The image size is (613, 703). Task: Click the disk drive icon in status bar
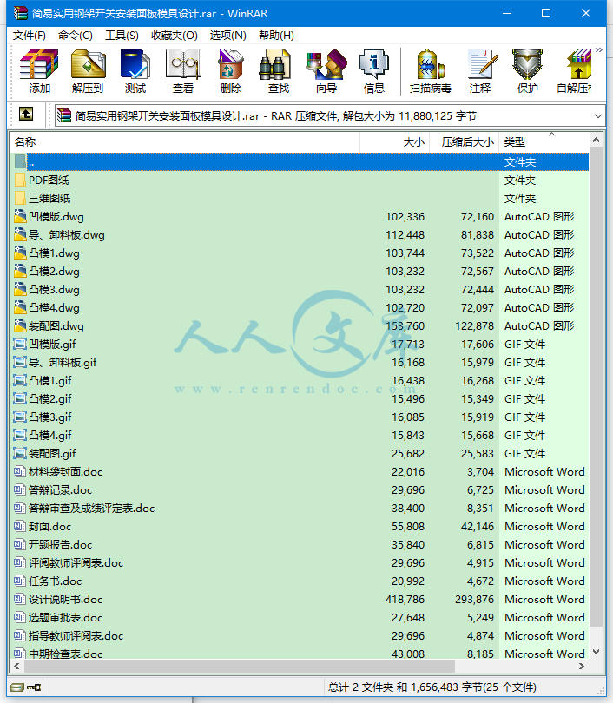17,687
